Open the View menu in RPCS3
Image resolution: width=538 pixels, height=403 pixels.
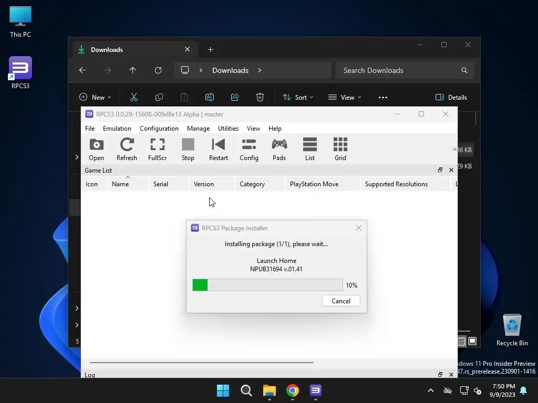[254, 129]
